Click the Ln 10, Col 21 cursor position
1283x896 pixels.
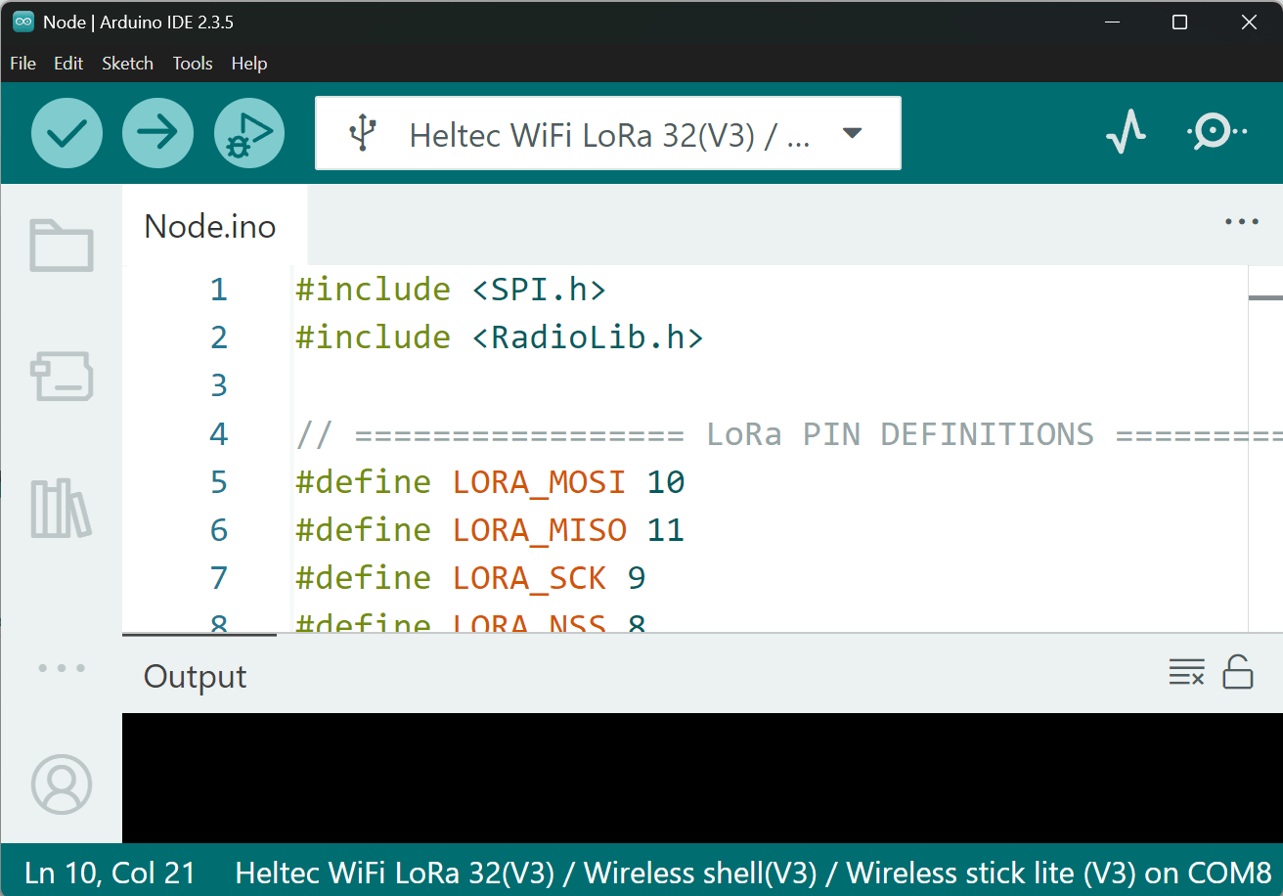110,873
